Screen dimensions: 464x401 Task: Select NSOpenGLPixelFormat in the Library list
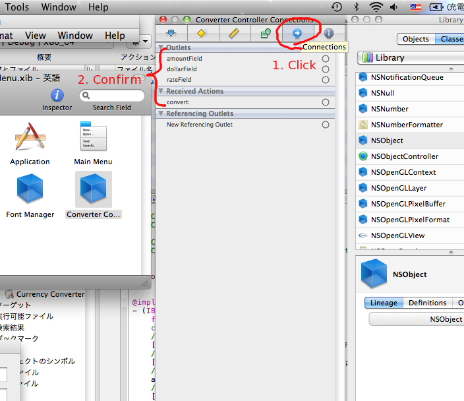410,220
